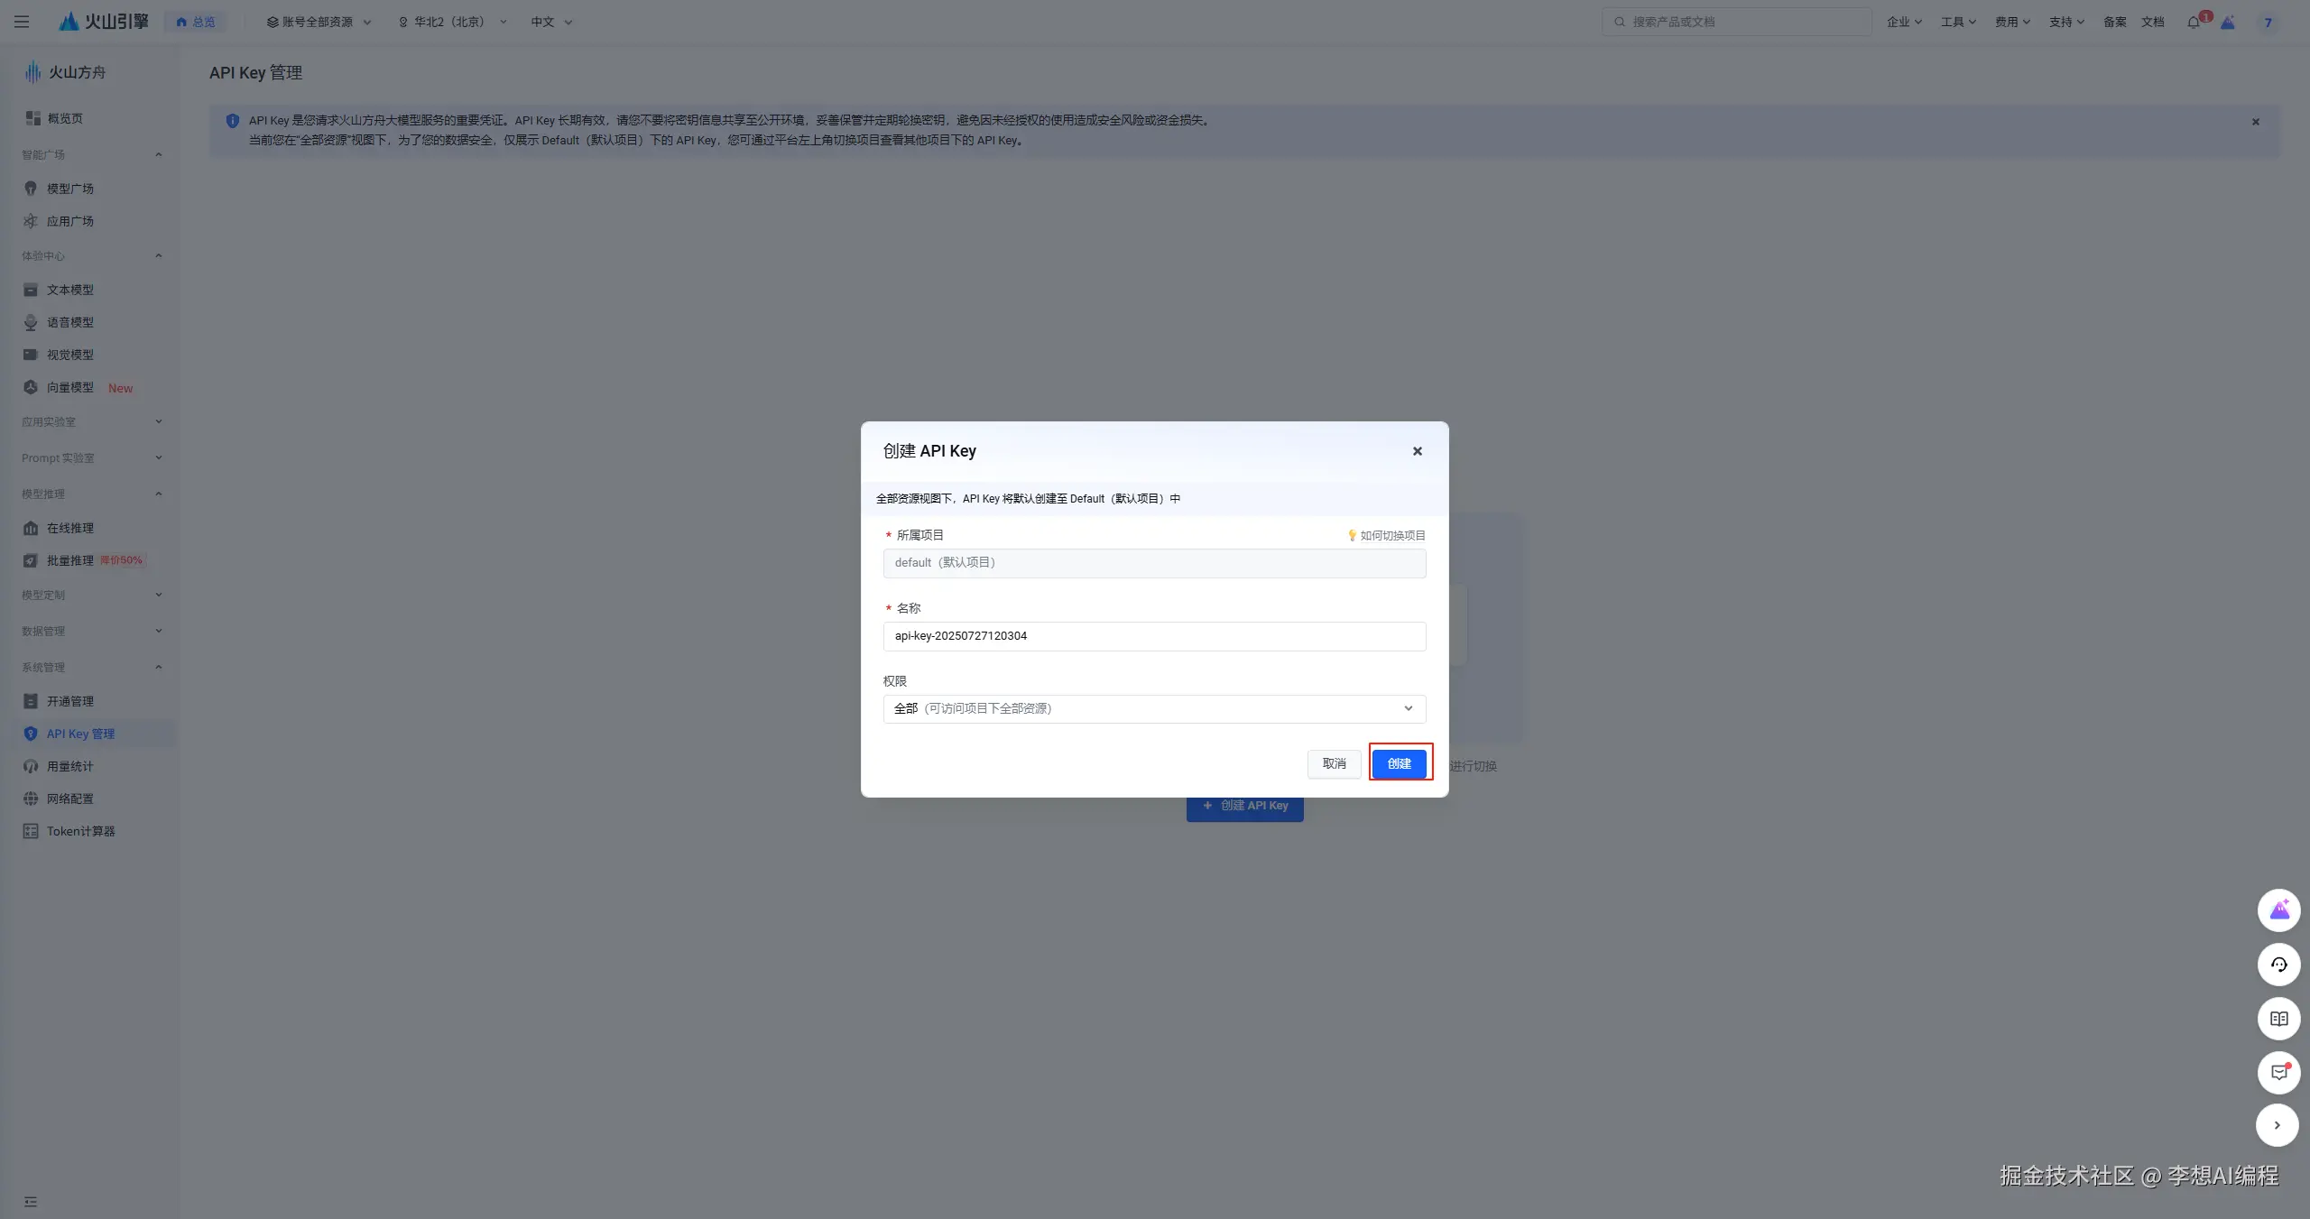Select 在线推理 in the sidebar
Screen dimensions: 2310x1219
(x=70, y=528)
